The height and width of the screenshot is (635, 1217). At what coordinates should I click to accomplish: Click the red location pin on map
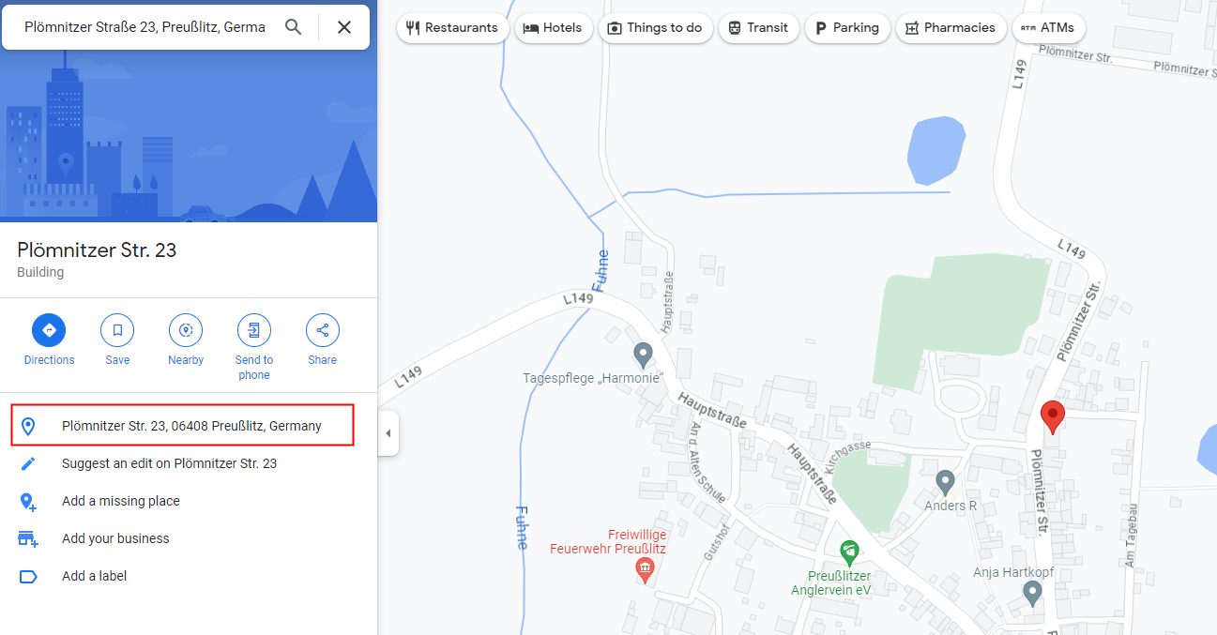[x=1053, y=416]
